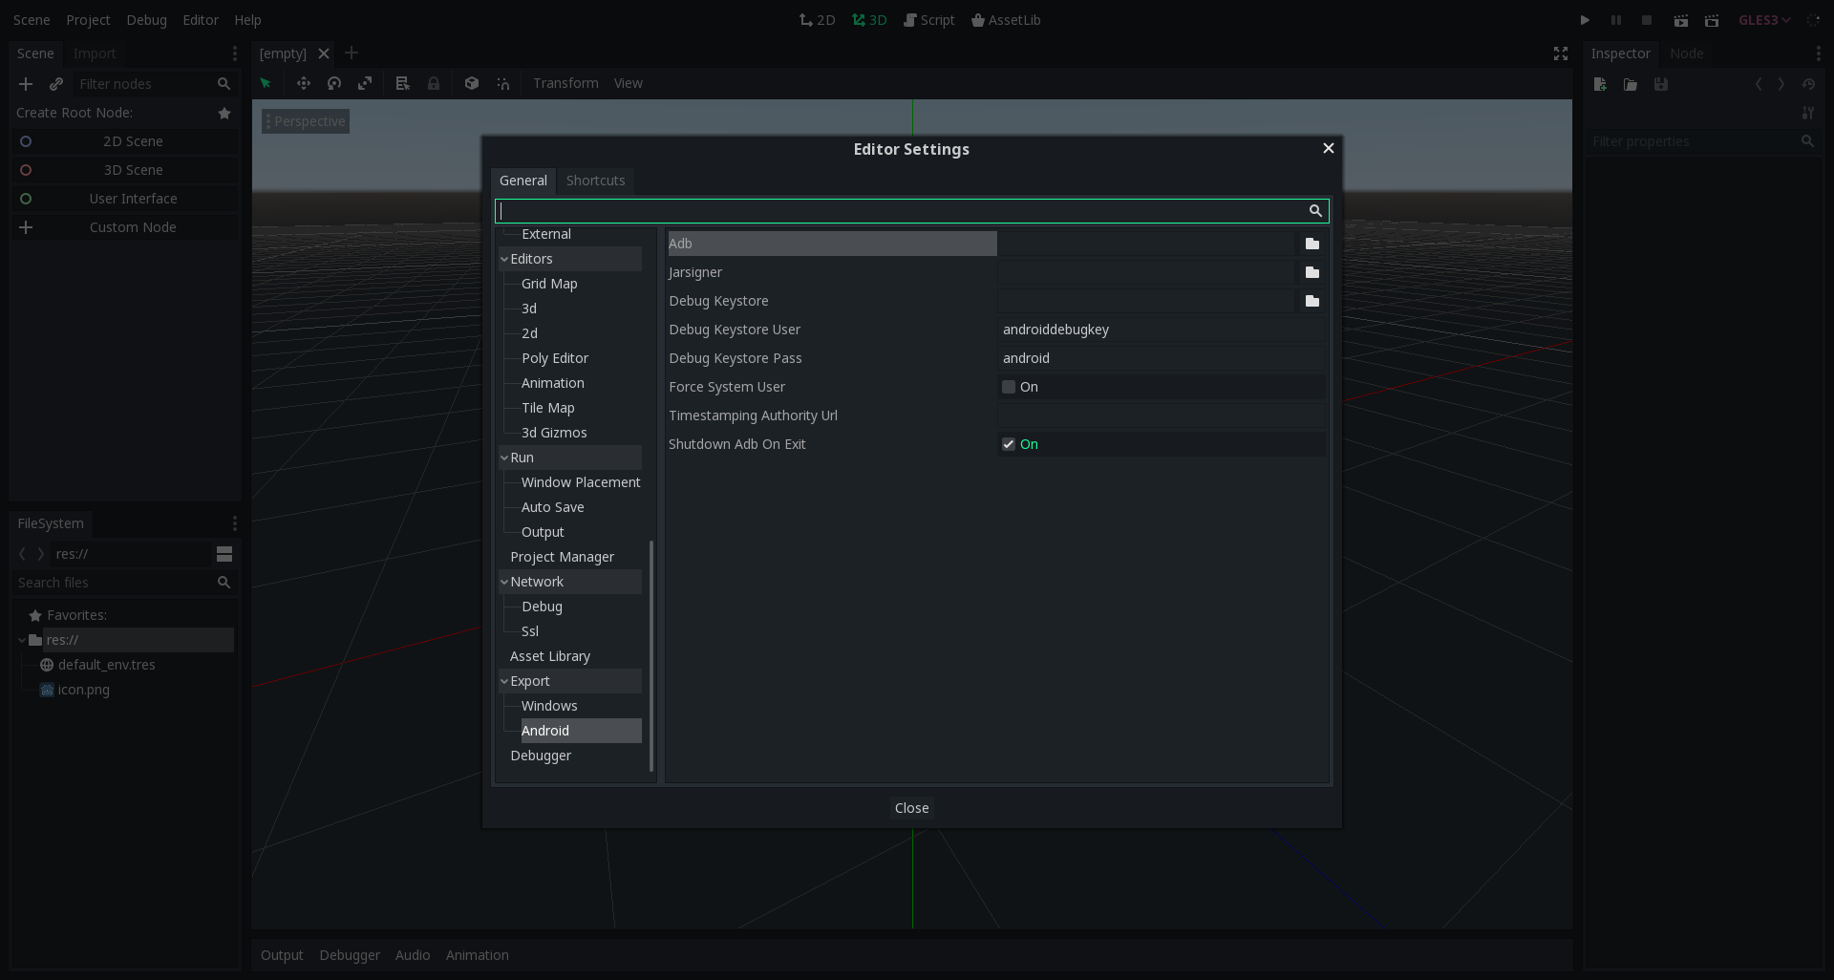The image size is (1834, 980).
Task: Enable the Force System User checkbox
Action: (x=1009, y=387)
